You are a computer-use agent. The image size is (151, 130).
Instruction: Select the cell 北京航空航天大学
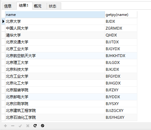coord(55,56)
